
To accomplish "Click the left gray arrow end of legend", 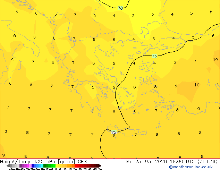I will pyautogui.click(x=8, y=166).
